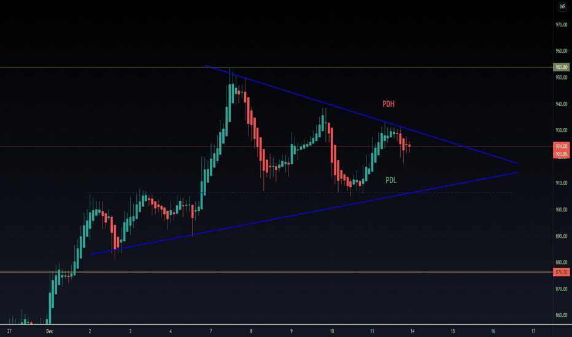Click the 970.00 price axis label
572x337 pixels.
(x=562, y=25)
